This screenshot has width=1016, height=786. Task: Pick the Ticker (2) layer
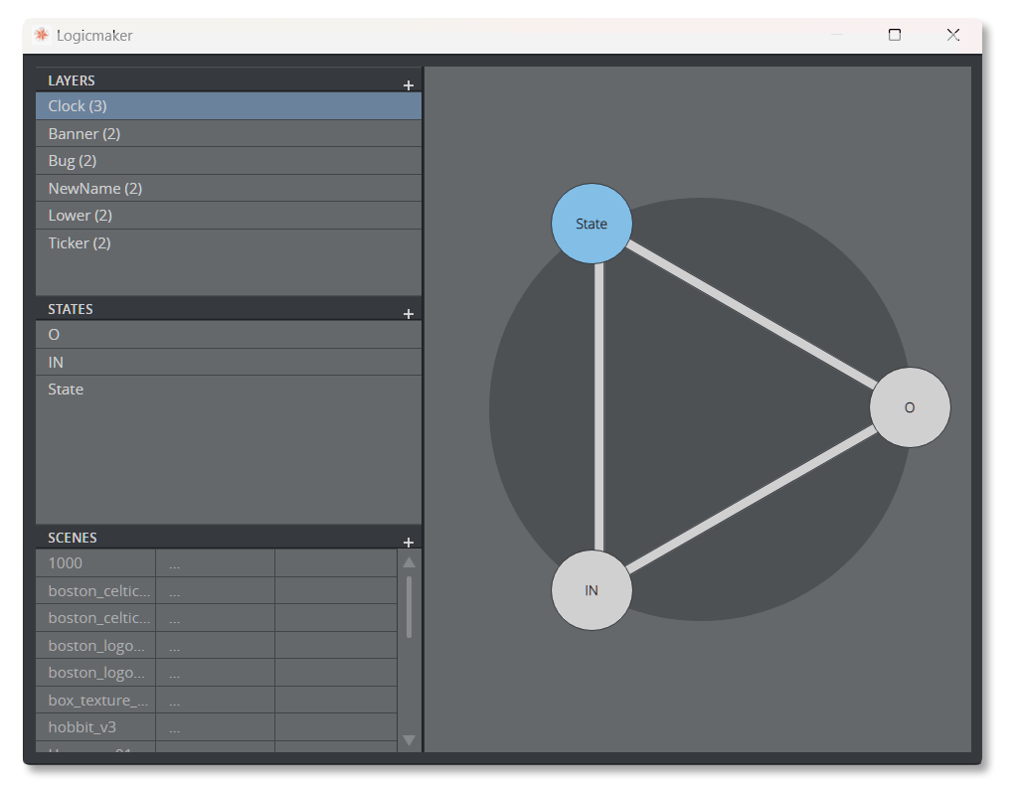[x=80, y=243]
